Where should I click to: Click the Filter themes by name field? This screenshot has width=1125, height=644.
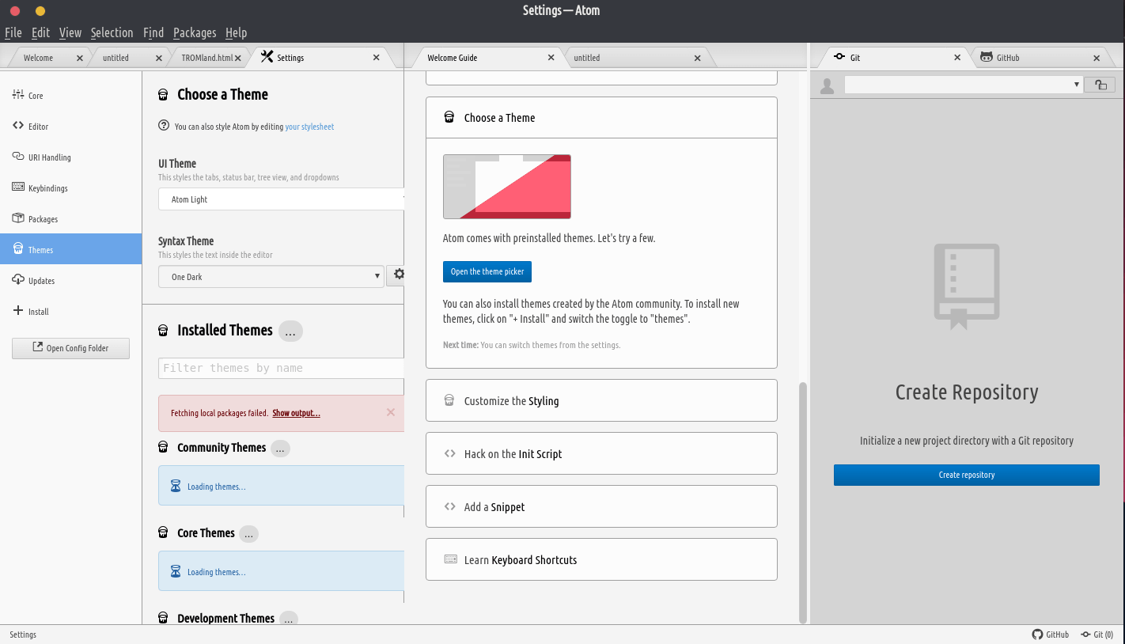coord(282,368)
